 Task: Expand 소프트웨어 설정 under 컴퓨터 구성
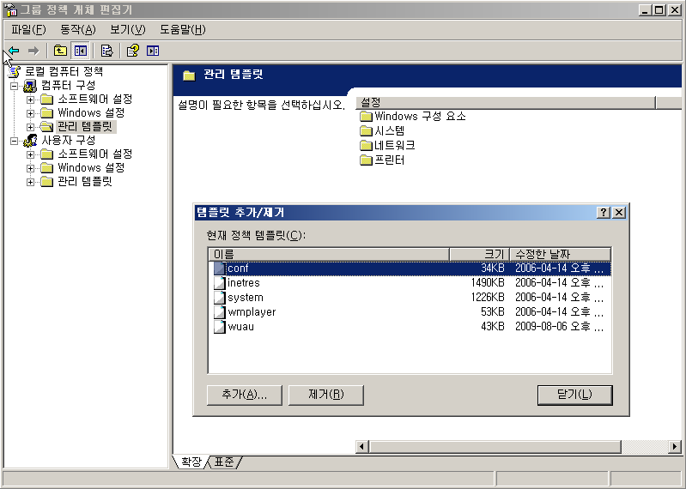30,100
